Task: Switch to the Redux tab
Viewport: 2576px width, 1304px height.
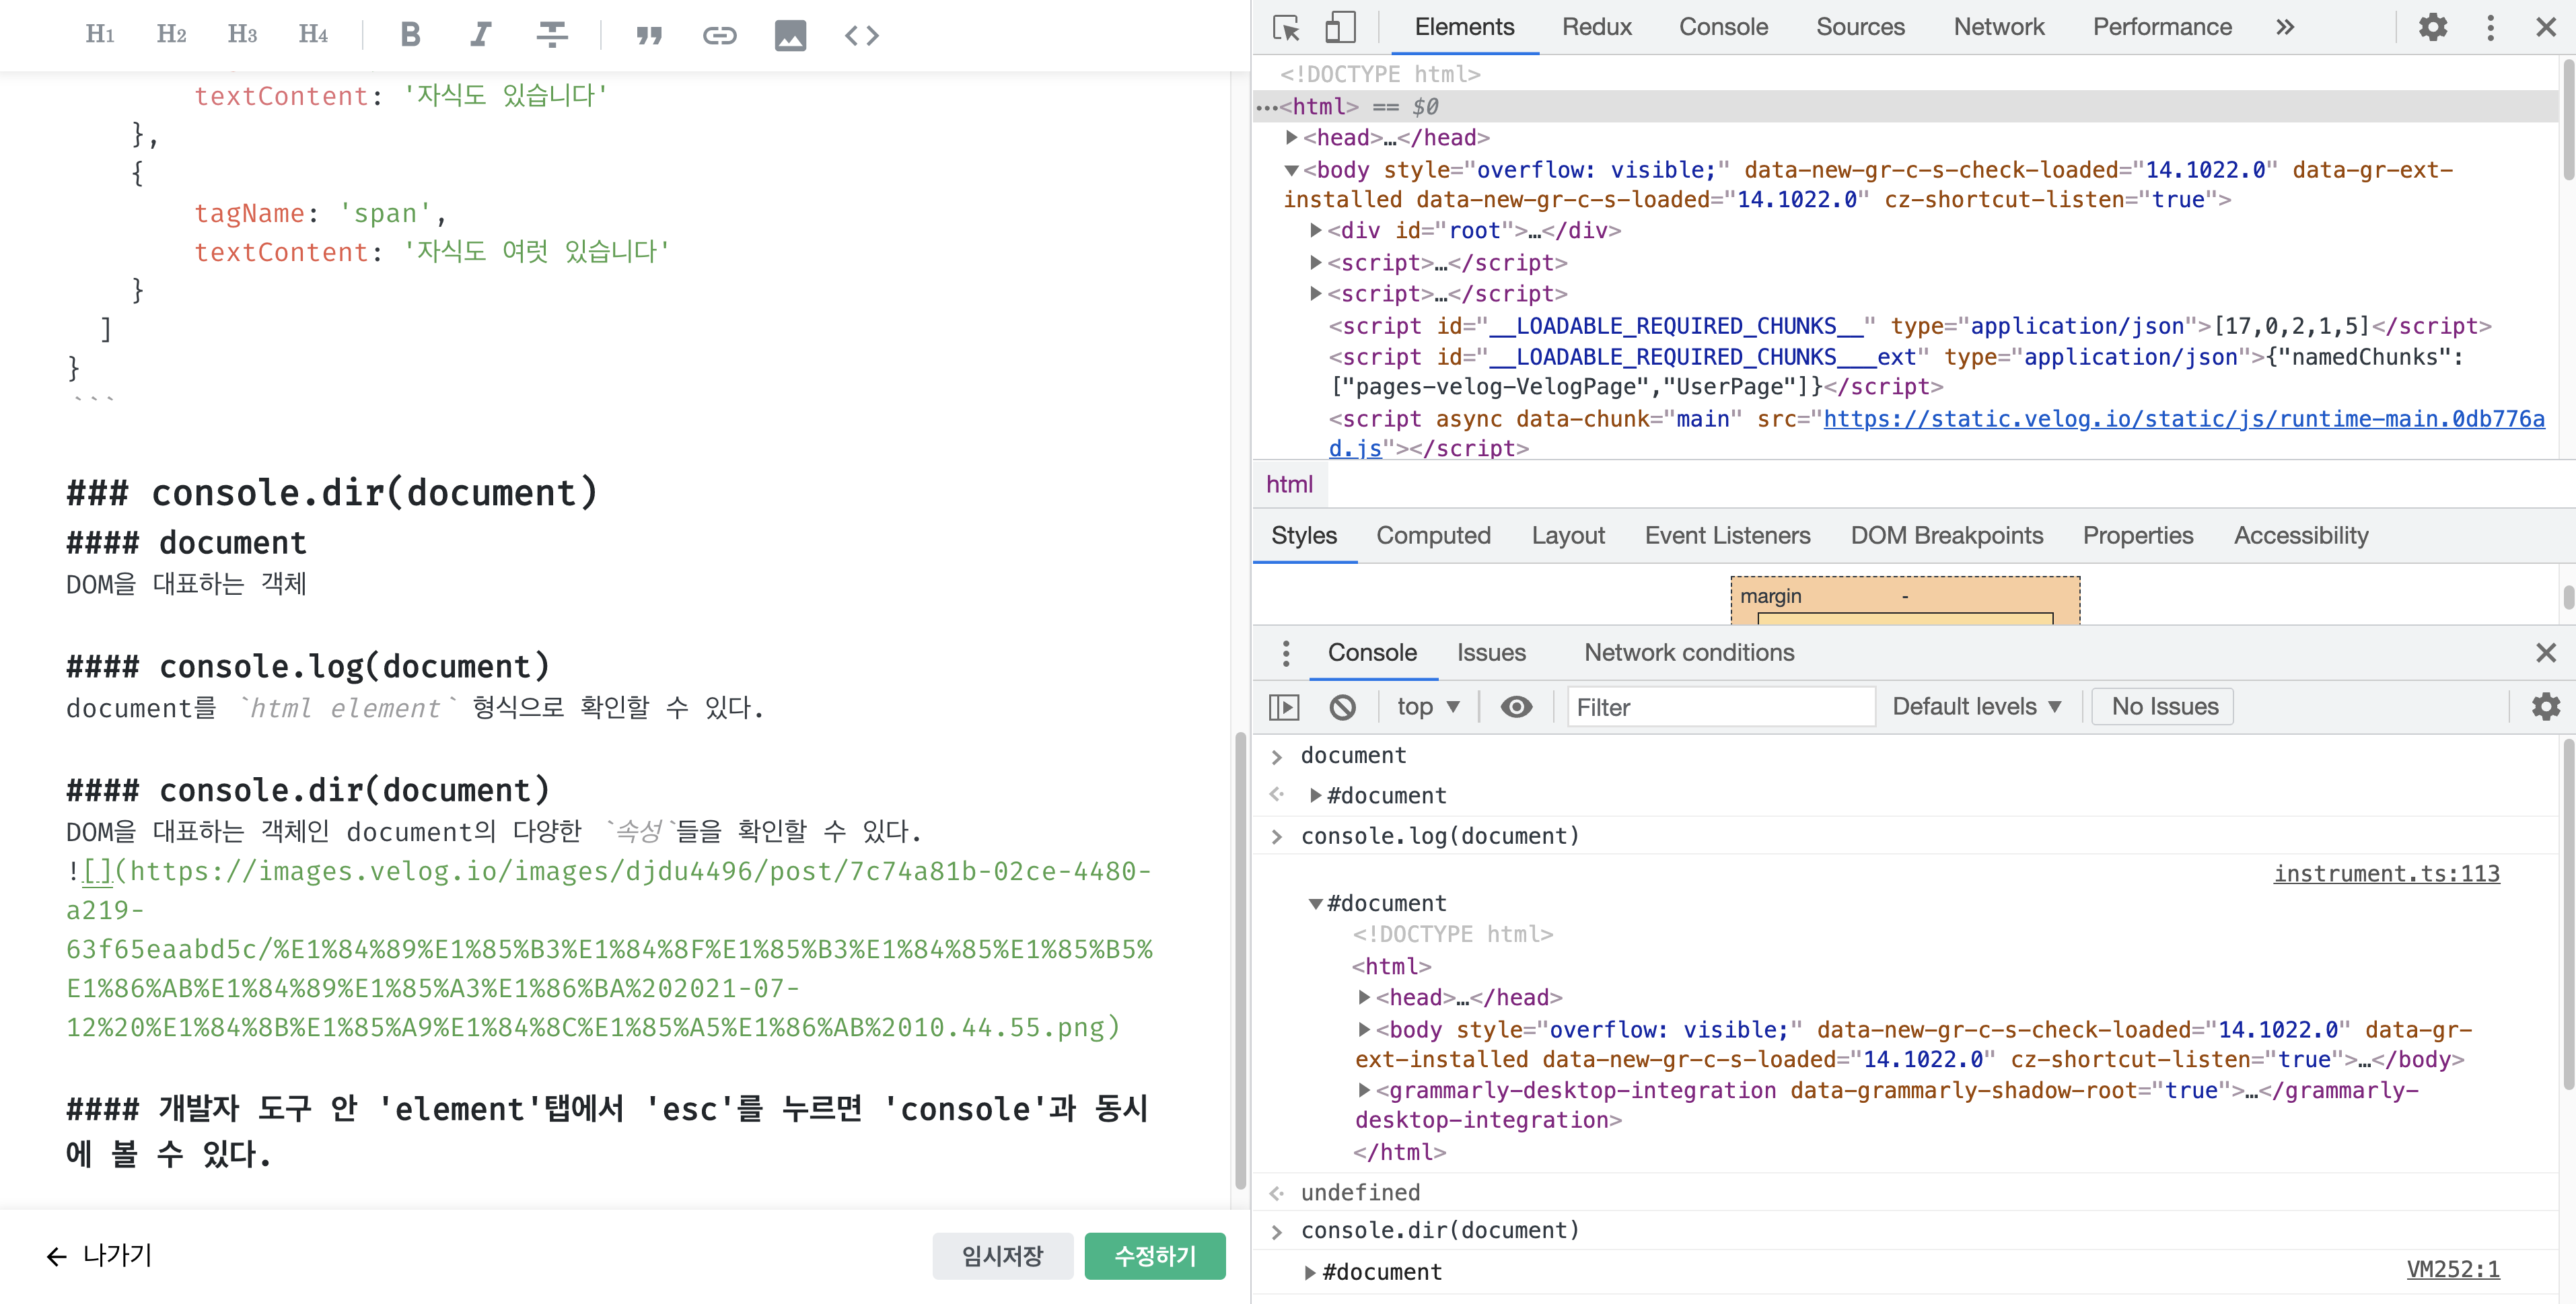Action: pyautogui.click(x=1597, y=27)
